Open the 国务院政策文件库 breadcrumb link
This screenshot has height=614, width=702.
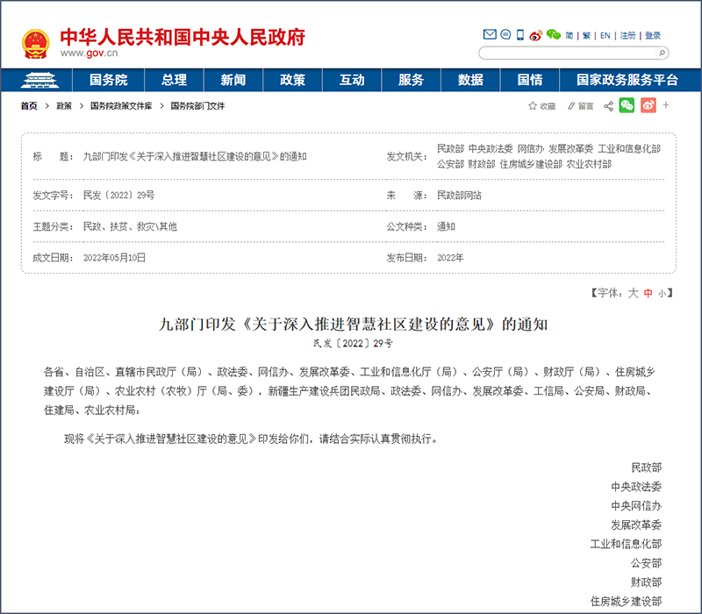(120, 108)
